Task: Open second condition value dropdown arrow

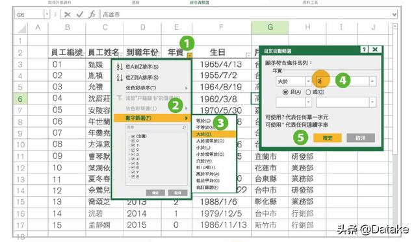Action: coord(372,102)
